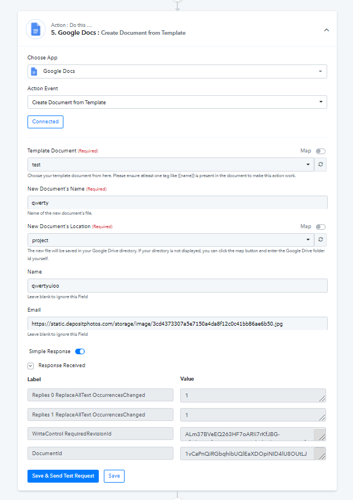Click the New Document's Name field

pyautogui.click(x=177, y=202)
